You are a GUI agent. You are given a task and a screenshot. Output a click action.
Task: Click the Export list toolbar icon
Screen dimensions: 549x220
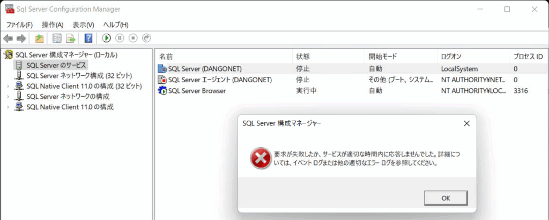(70, 38)
